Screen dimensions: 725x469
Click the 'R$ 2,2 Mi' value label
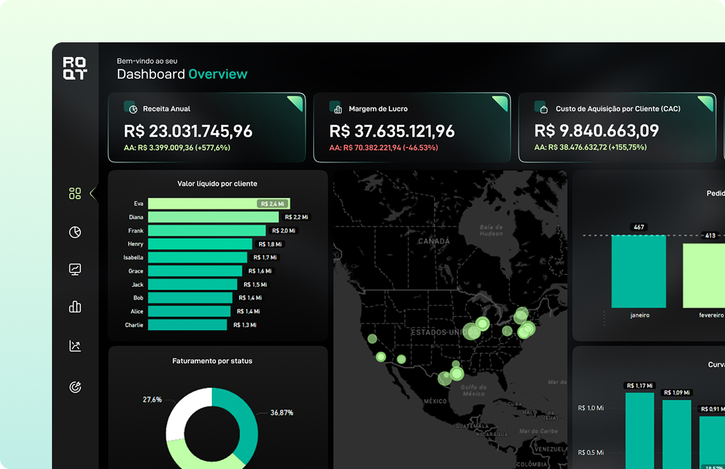point(297,217)
